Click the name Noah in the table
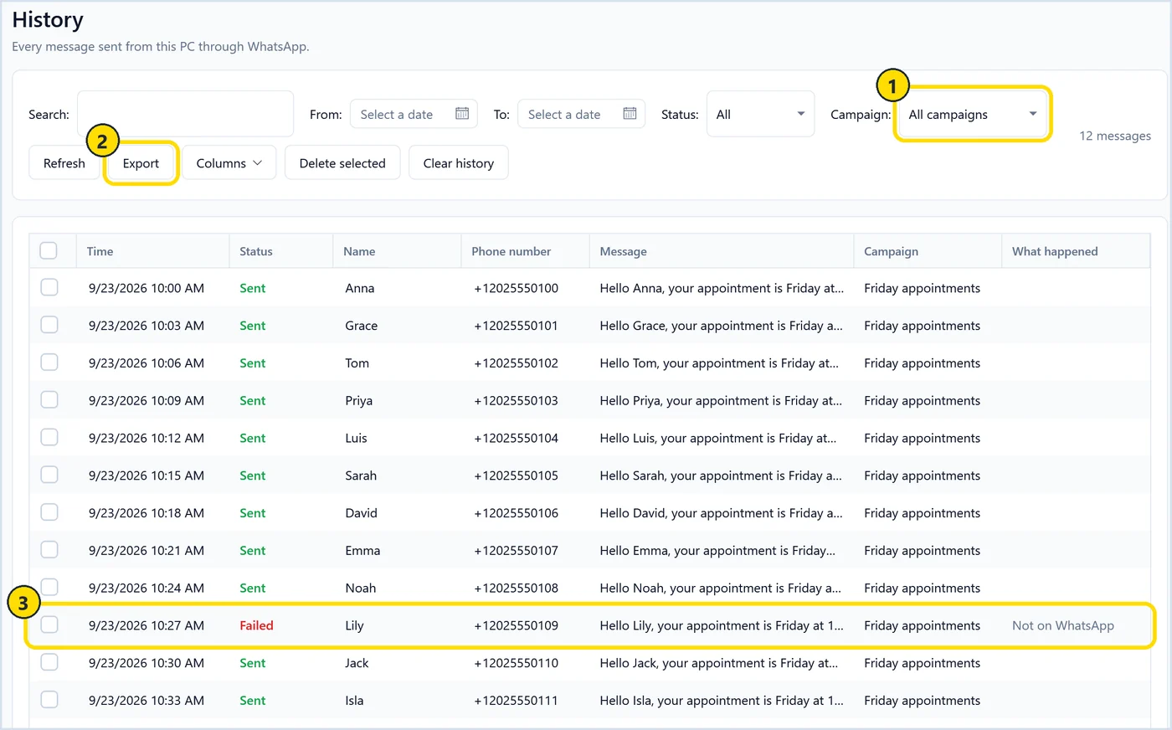The width and height of the screenshot is (1172, 730). pos(361,588)
